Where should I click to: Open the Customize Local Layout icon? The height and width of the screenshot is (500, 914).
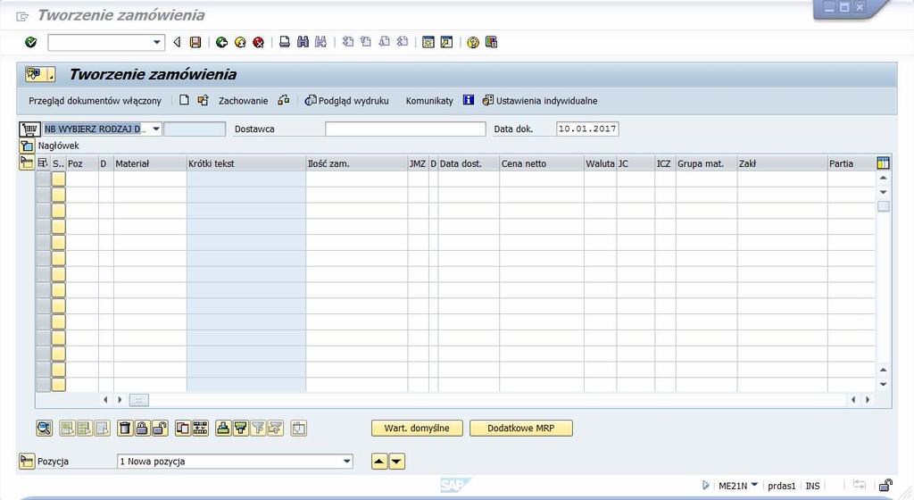[491, 42]
